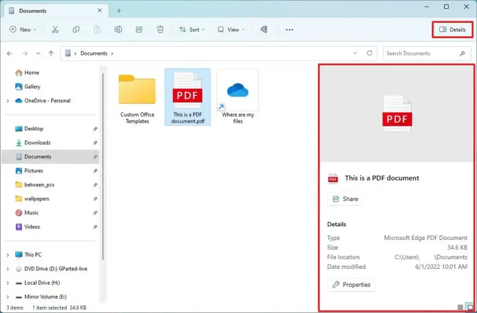Click Documents breadcrumb in address bar
The height and width of the screenshot is (313, 477).
click(94, 53)
